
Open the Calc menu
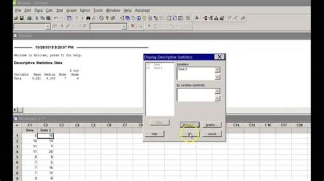point(49,10)
